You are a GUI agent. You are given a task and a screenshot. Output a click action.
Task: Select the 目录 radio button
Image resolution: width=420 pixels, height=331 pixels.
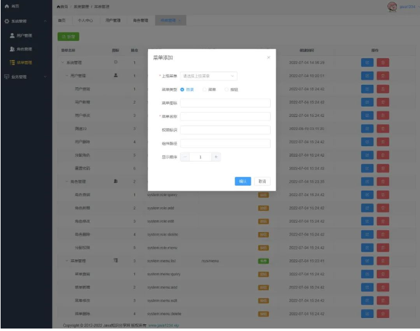[182, 89]
